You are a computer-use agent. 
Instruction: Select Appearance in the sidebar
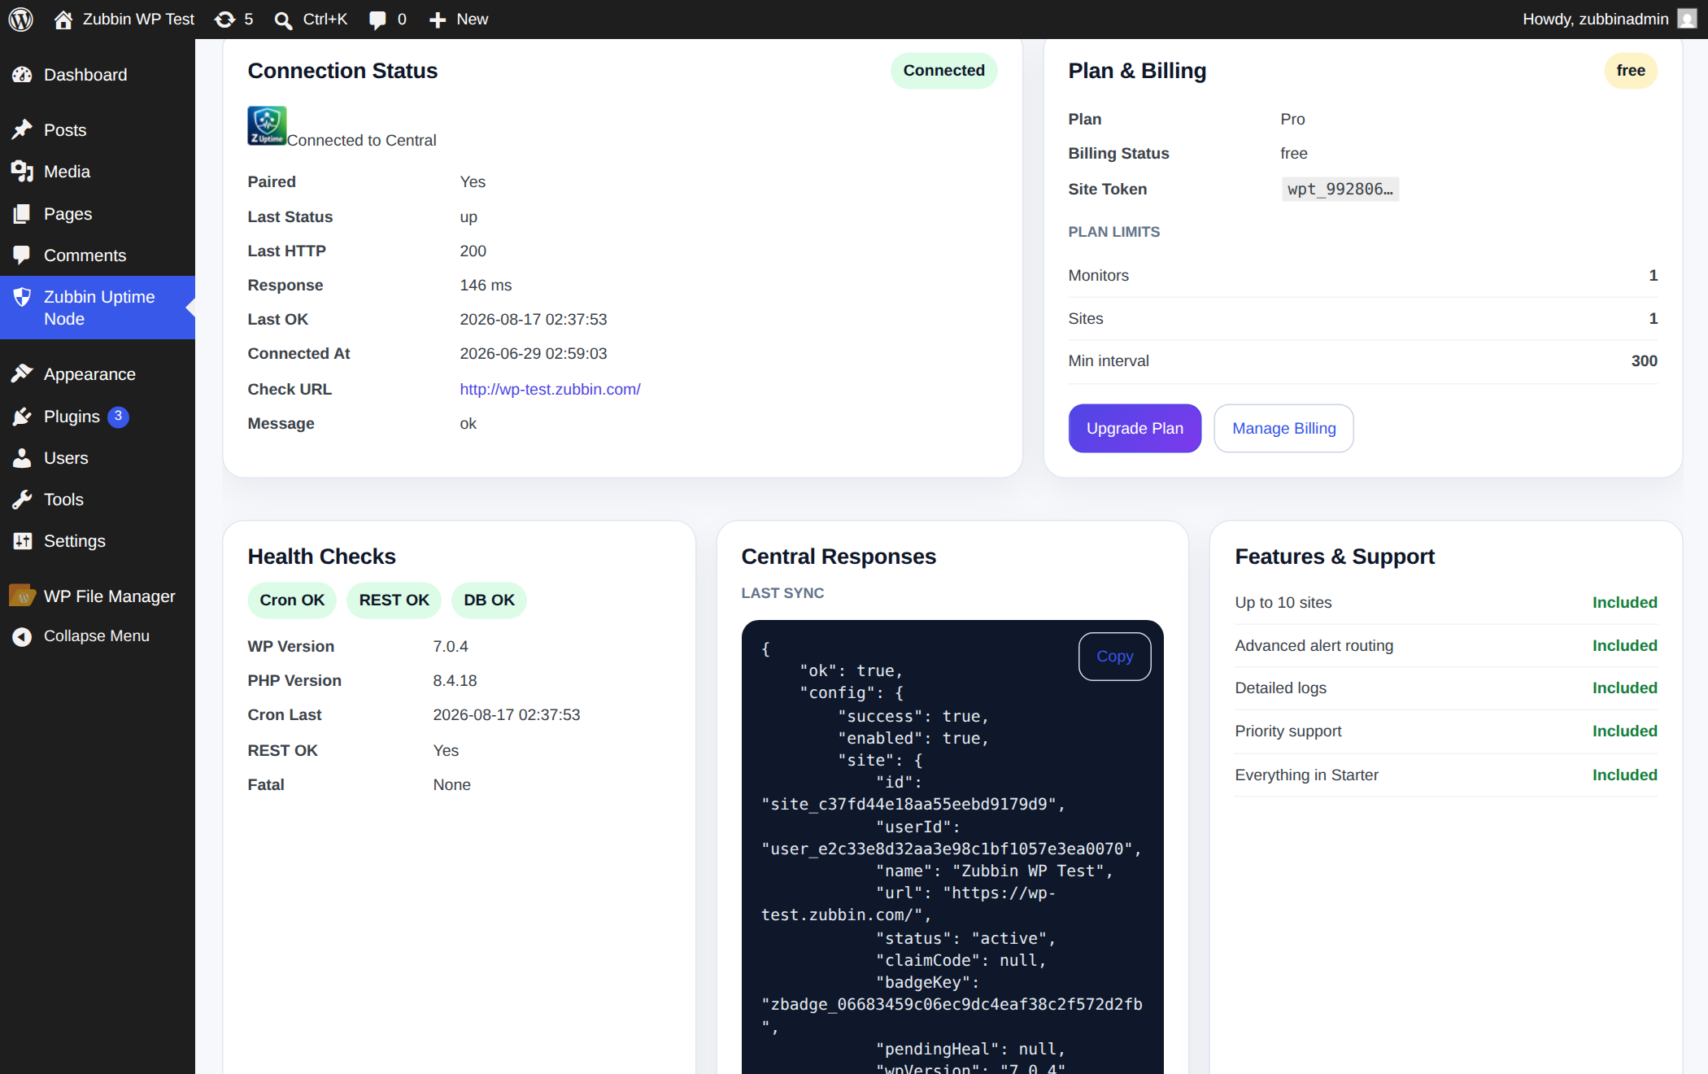[x=98, y=374]
